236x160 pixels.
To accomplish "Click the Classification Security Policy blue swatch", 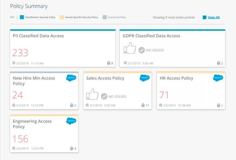I will [22, 17].
